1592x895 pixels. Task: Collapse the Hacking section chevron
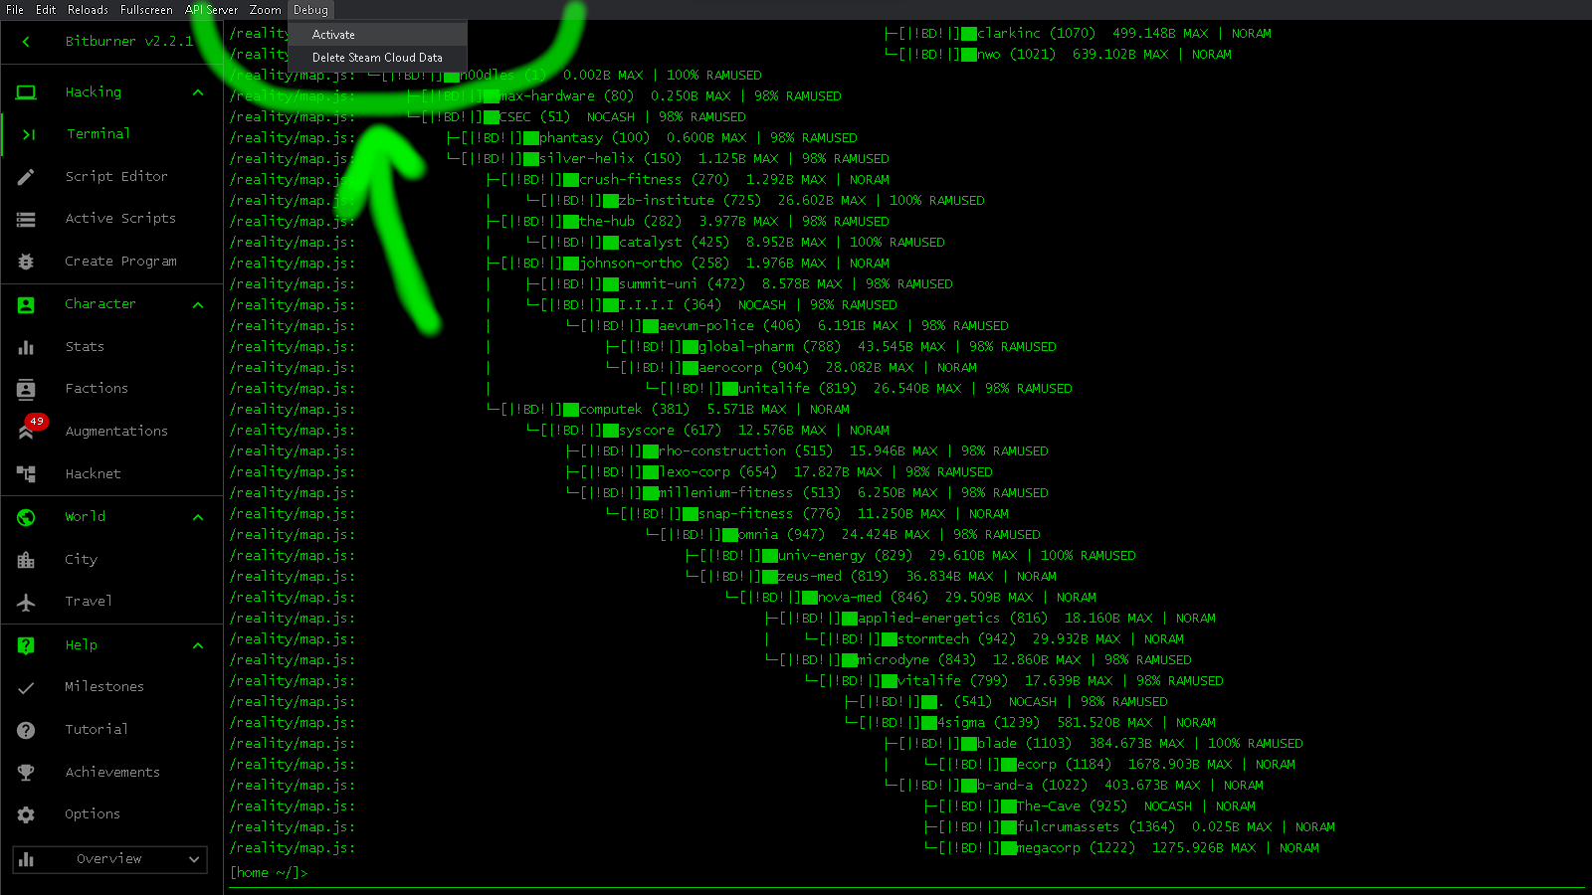(198, 92)
